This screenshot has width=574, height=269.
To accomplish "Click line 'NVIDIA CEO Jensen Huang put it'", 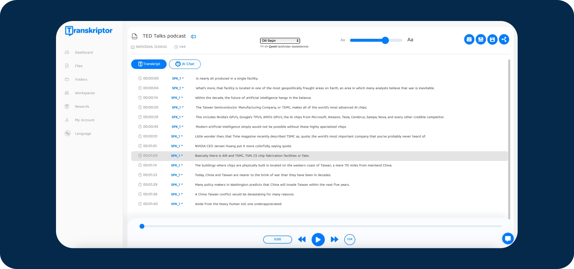I will (x=243, y=146).
